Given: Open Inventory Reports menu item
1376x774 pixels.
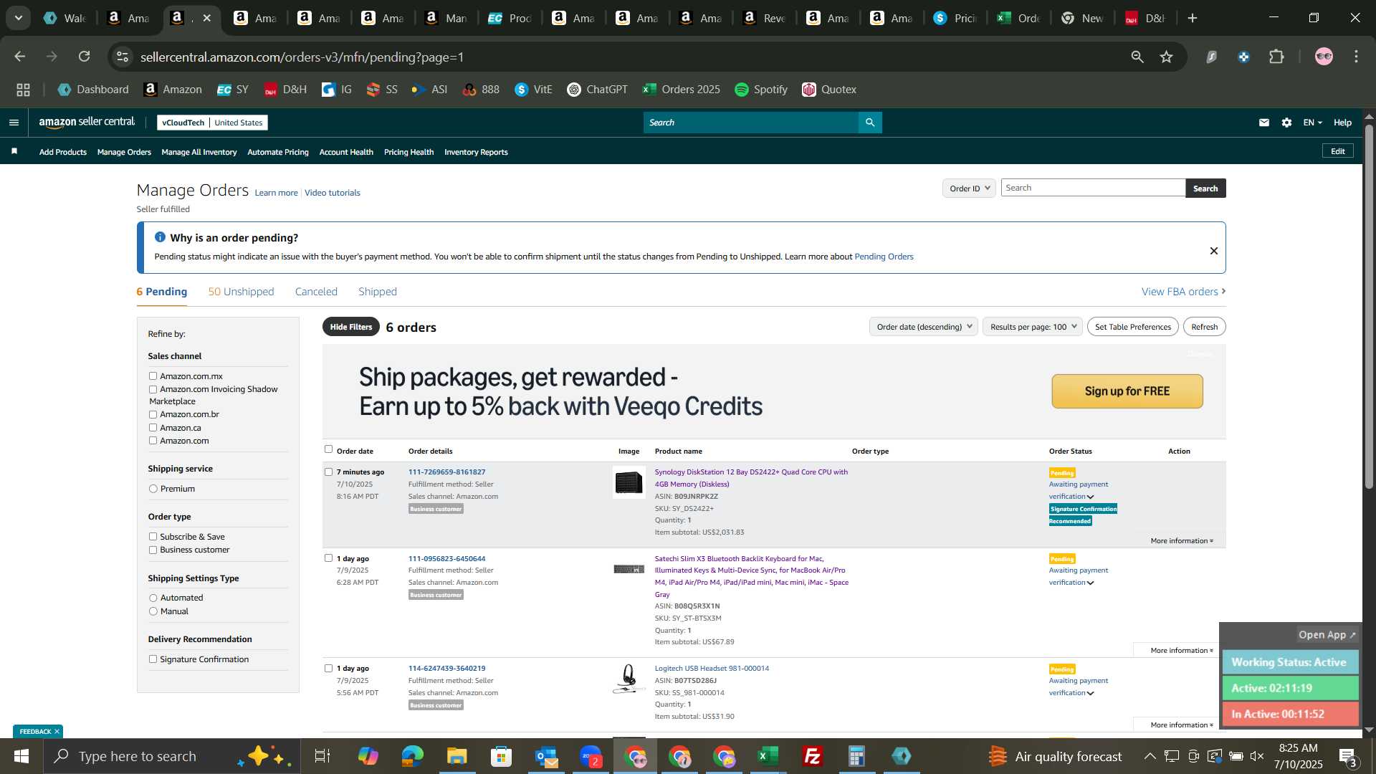Looking at the screenshot, I should (476, 152).
